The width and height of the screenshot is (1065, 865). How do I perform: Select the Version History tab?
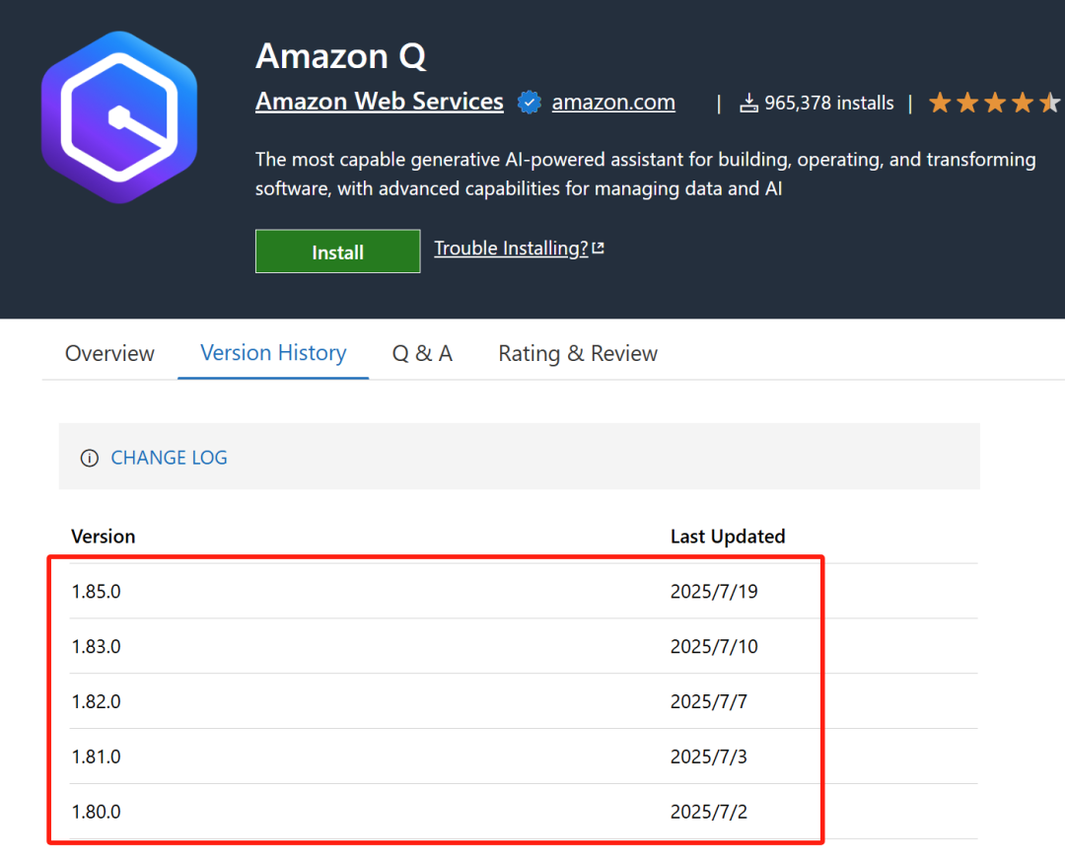[273, 353]
